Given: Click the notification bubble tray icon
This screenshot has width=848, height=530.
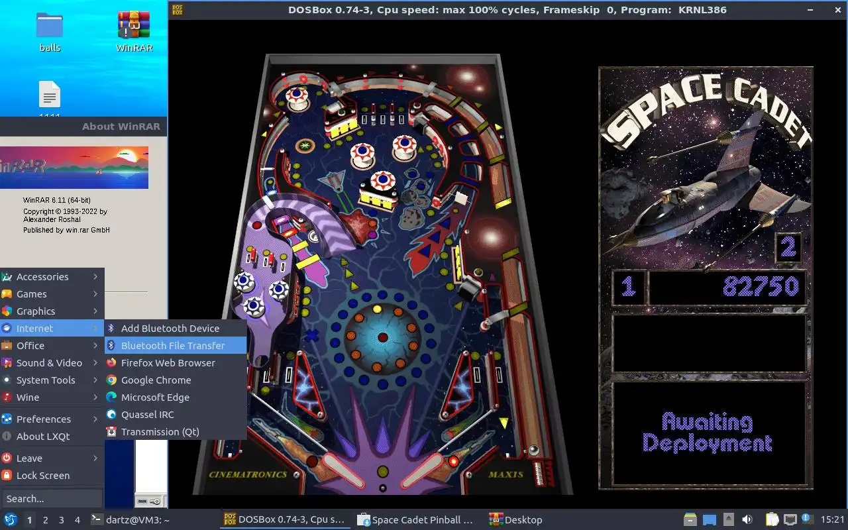Looking at the screenshot, I should [808, 519].
